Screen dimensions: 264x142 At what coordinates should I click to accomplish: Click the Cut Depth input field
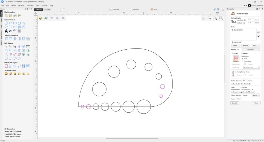tap(251, 23)
